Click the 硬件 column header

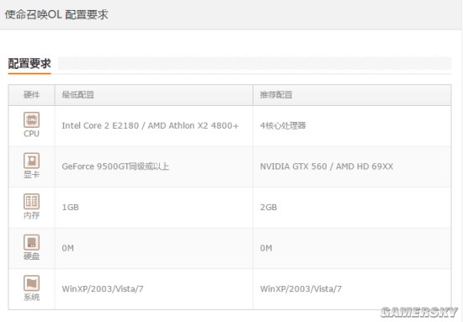pos(32,95)
